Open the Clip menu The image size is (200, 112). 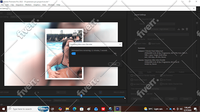(12, 5)
